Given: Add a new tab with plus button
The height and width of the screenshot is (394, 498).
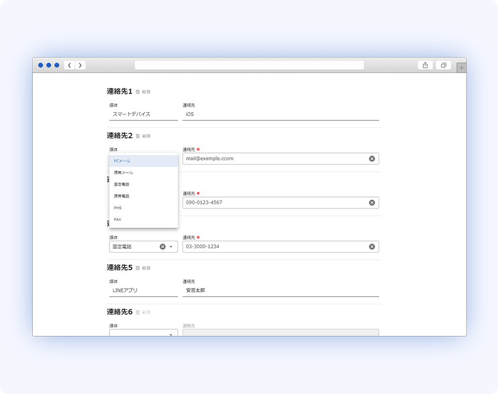Looking at the screenshot, I should pos(462,68).
